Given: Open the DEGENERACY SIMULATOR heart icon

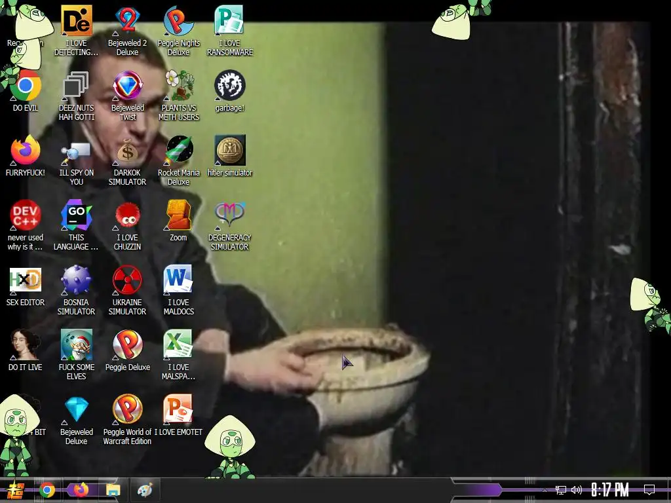Looking at the screenshot, I should [230, 215].
